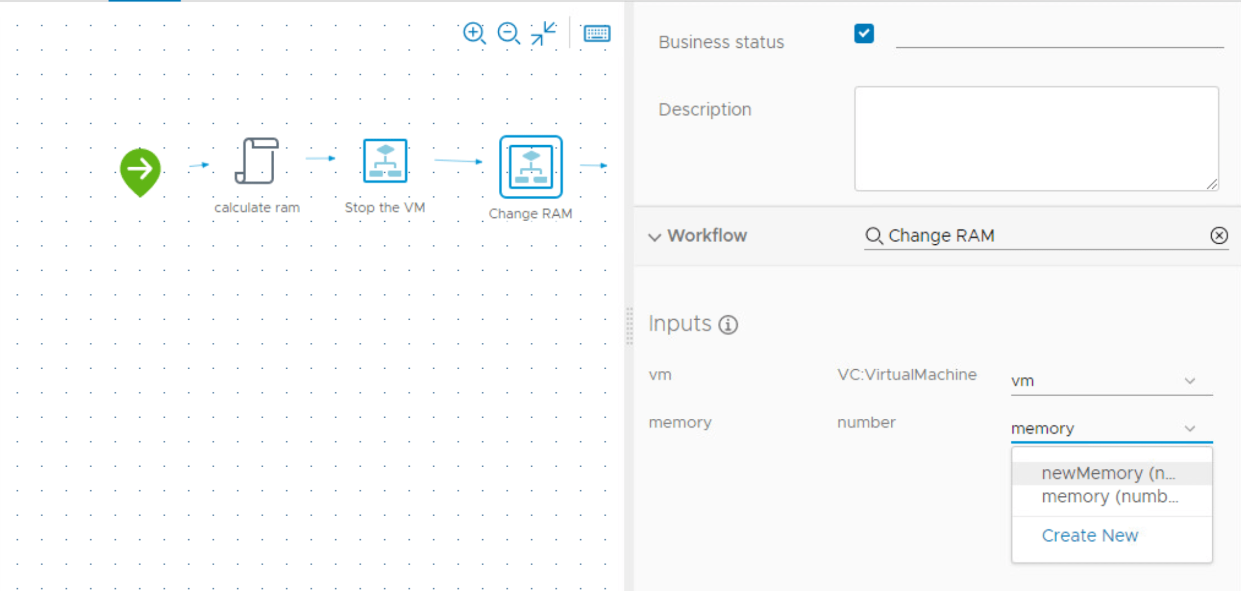
Task: Toggle the Business status checkbox
Action: click(864, 33)
